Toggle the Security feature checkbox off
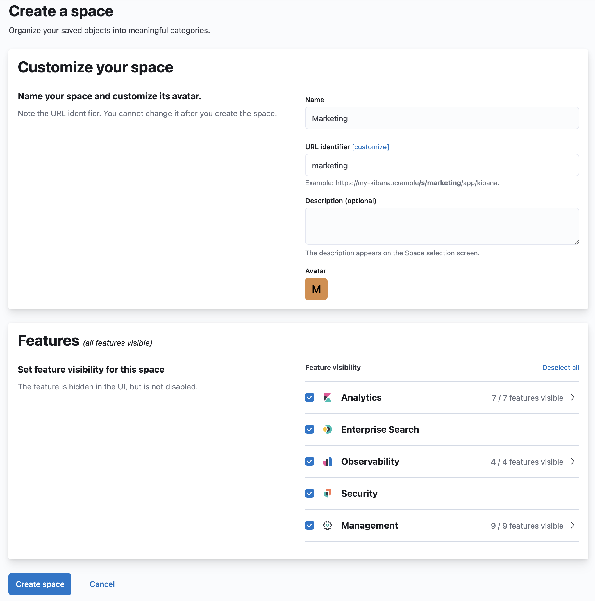The image size is (595, 601). [309, 493]
